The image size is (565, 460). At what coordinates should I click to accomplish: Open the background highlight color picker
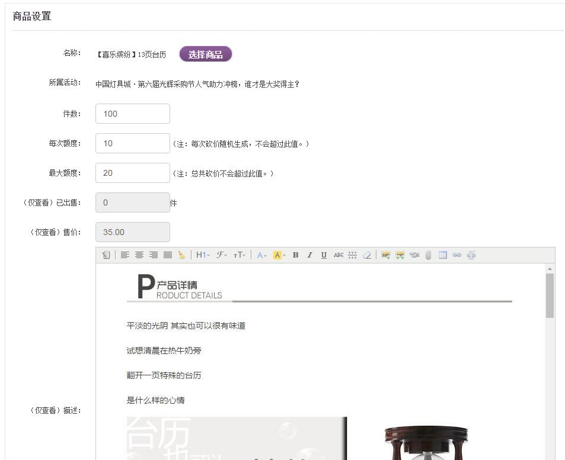pyautogui.click(x=279, y=255)
